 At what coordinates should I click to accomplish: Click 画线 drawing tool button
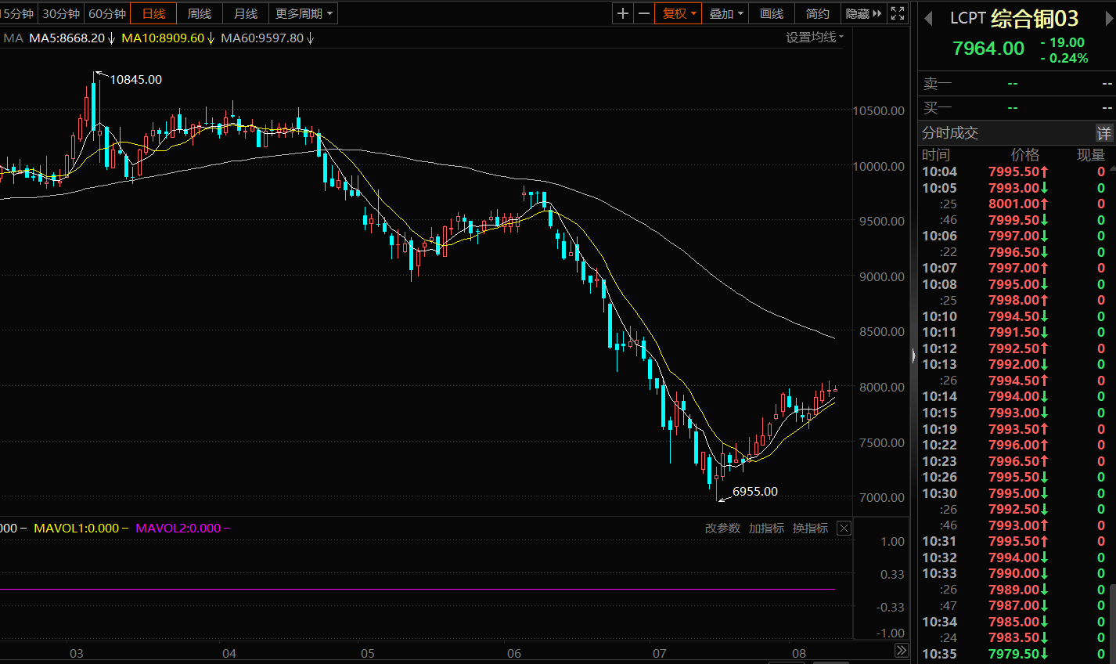point(772,13)
